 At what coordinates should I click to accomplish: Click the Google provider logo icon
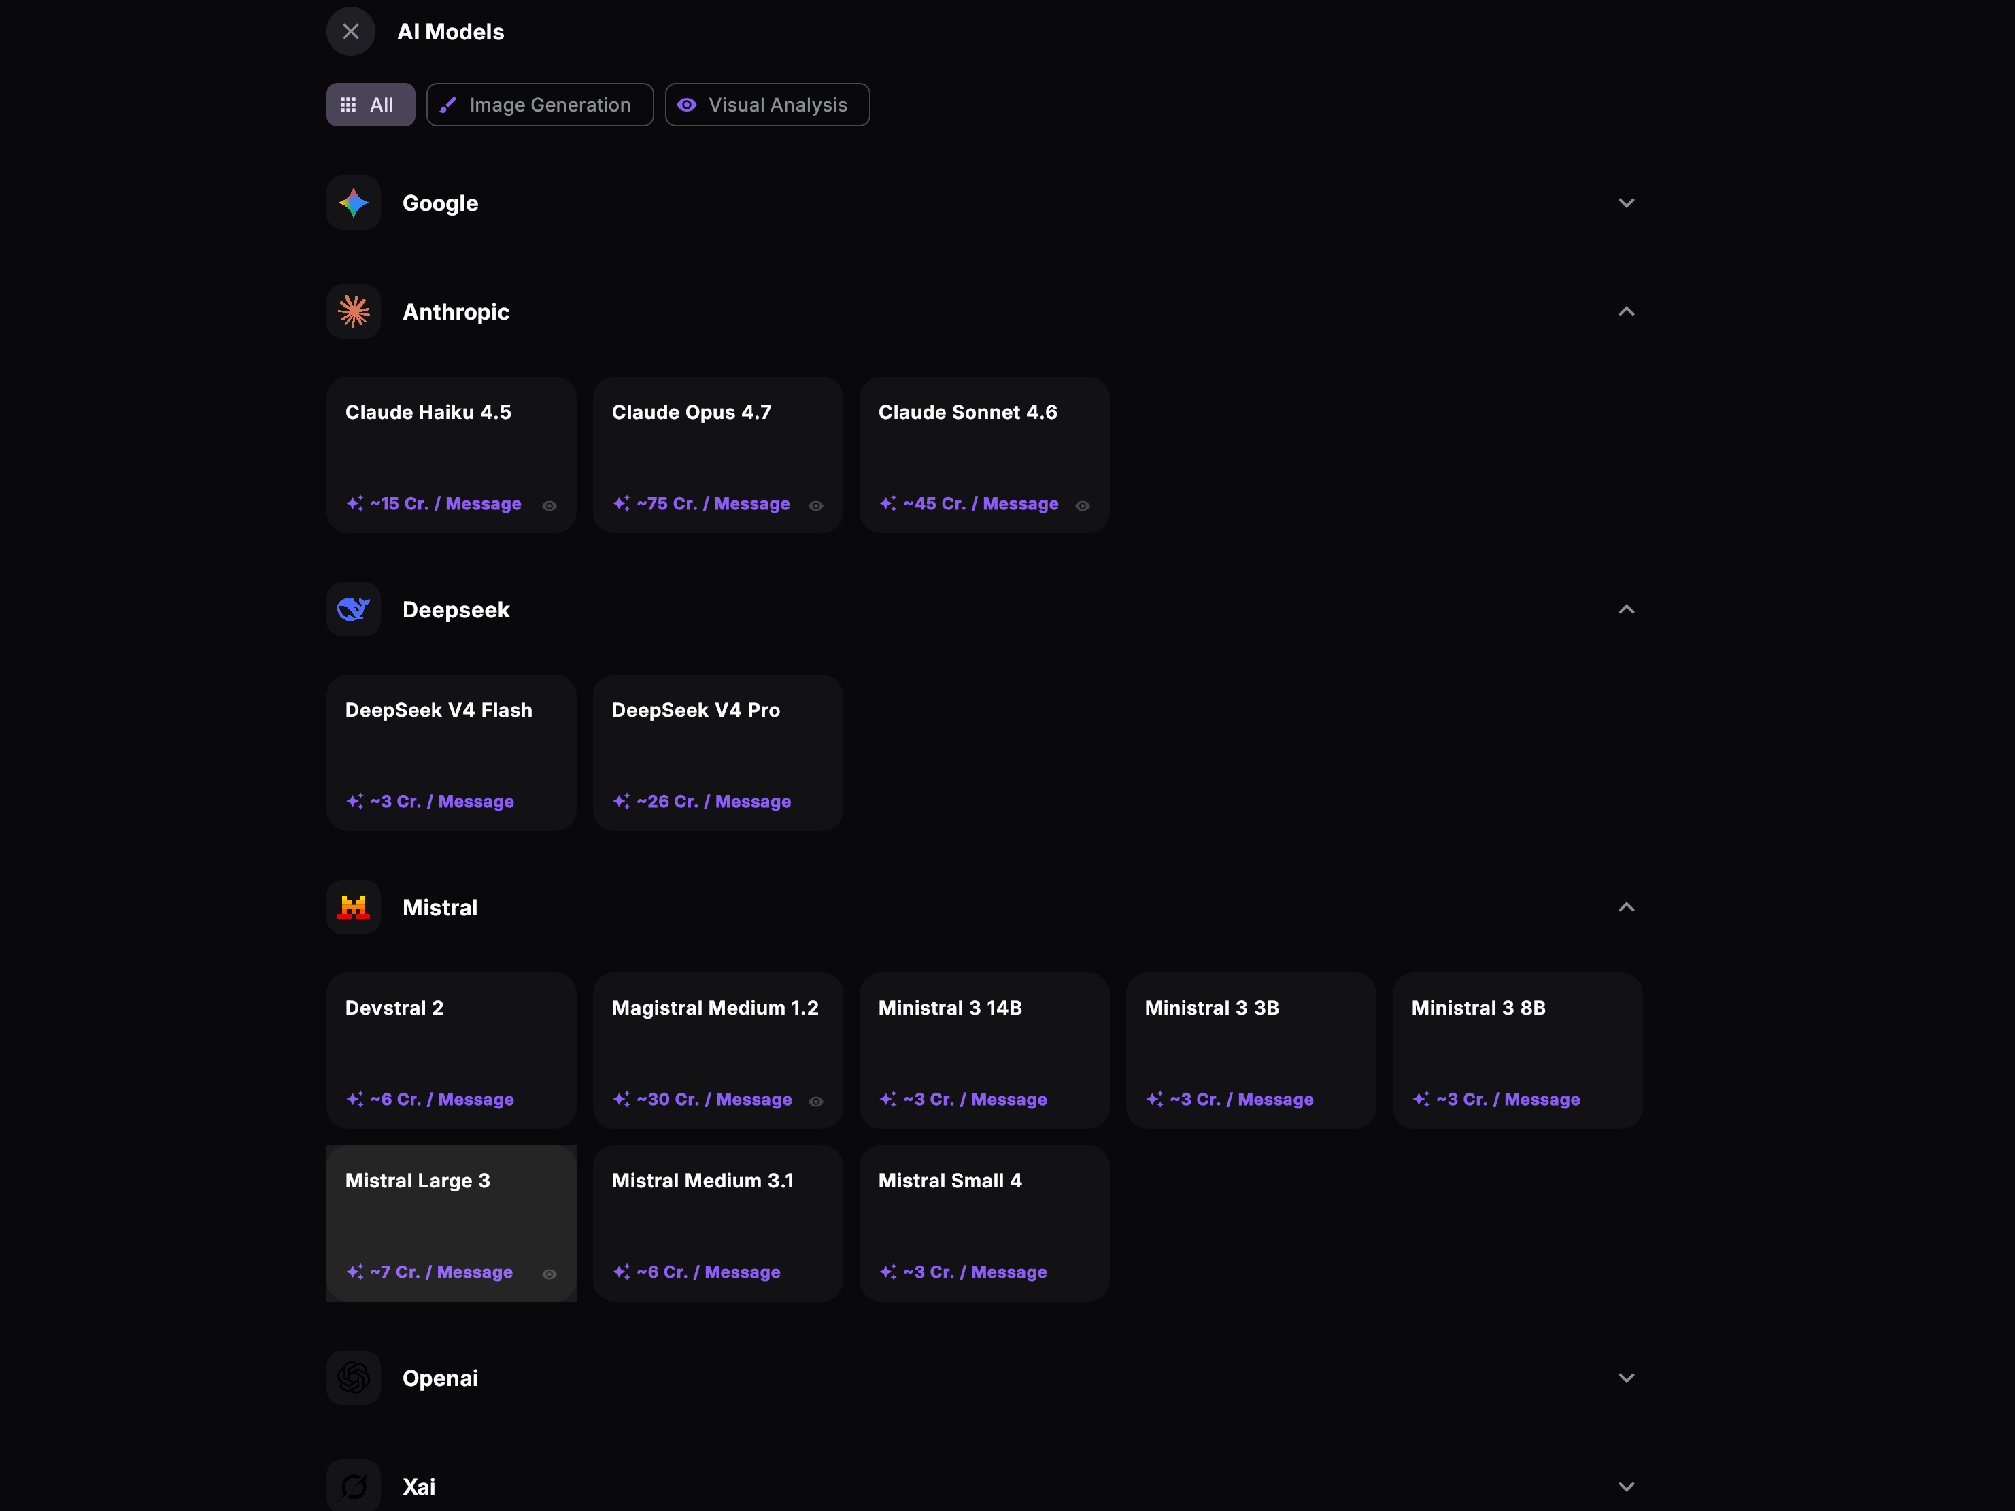pos(354,202)
